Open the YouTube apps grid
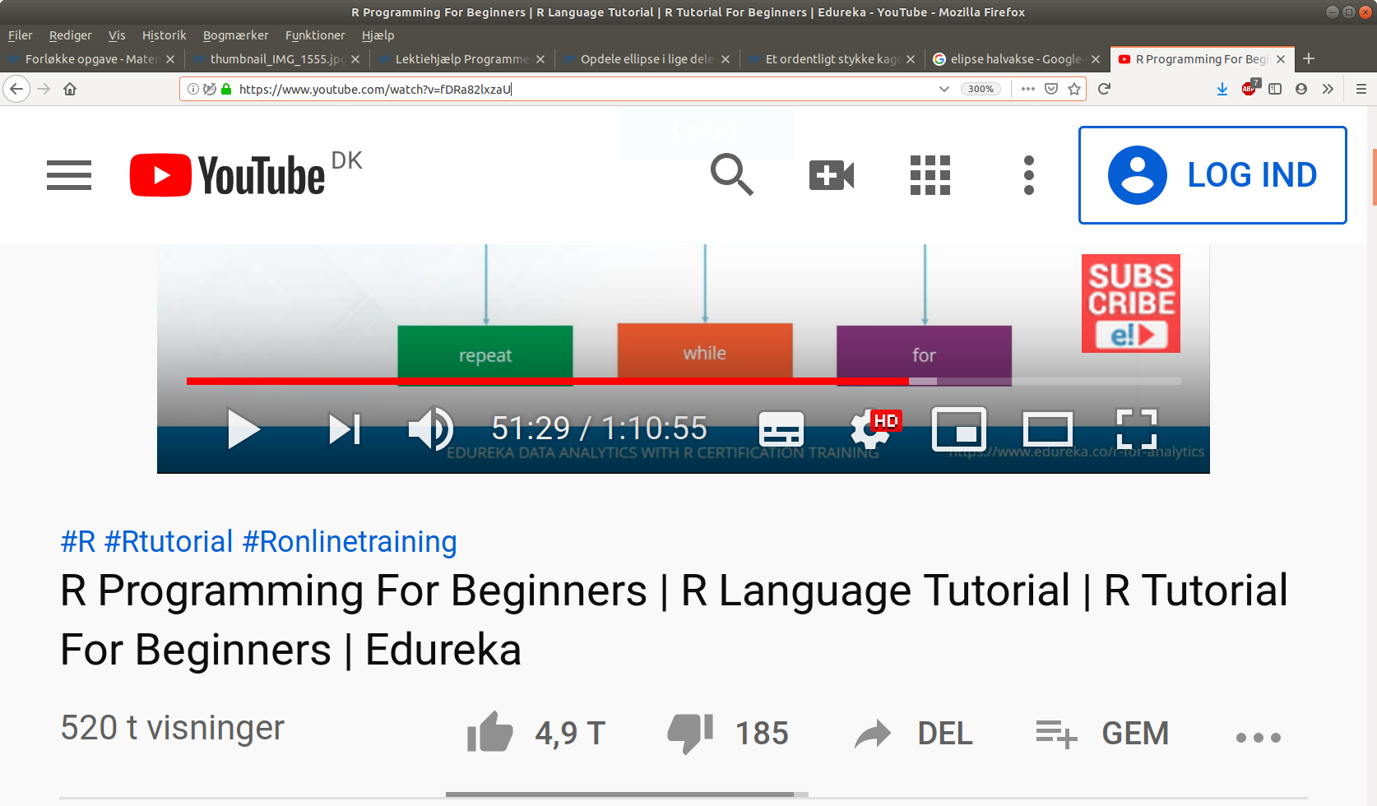 [930, 175]
